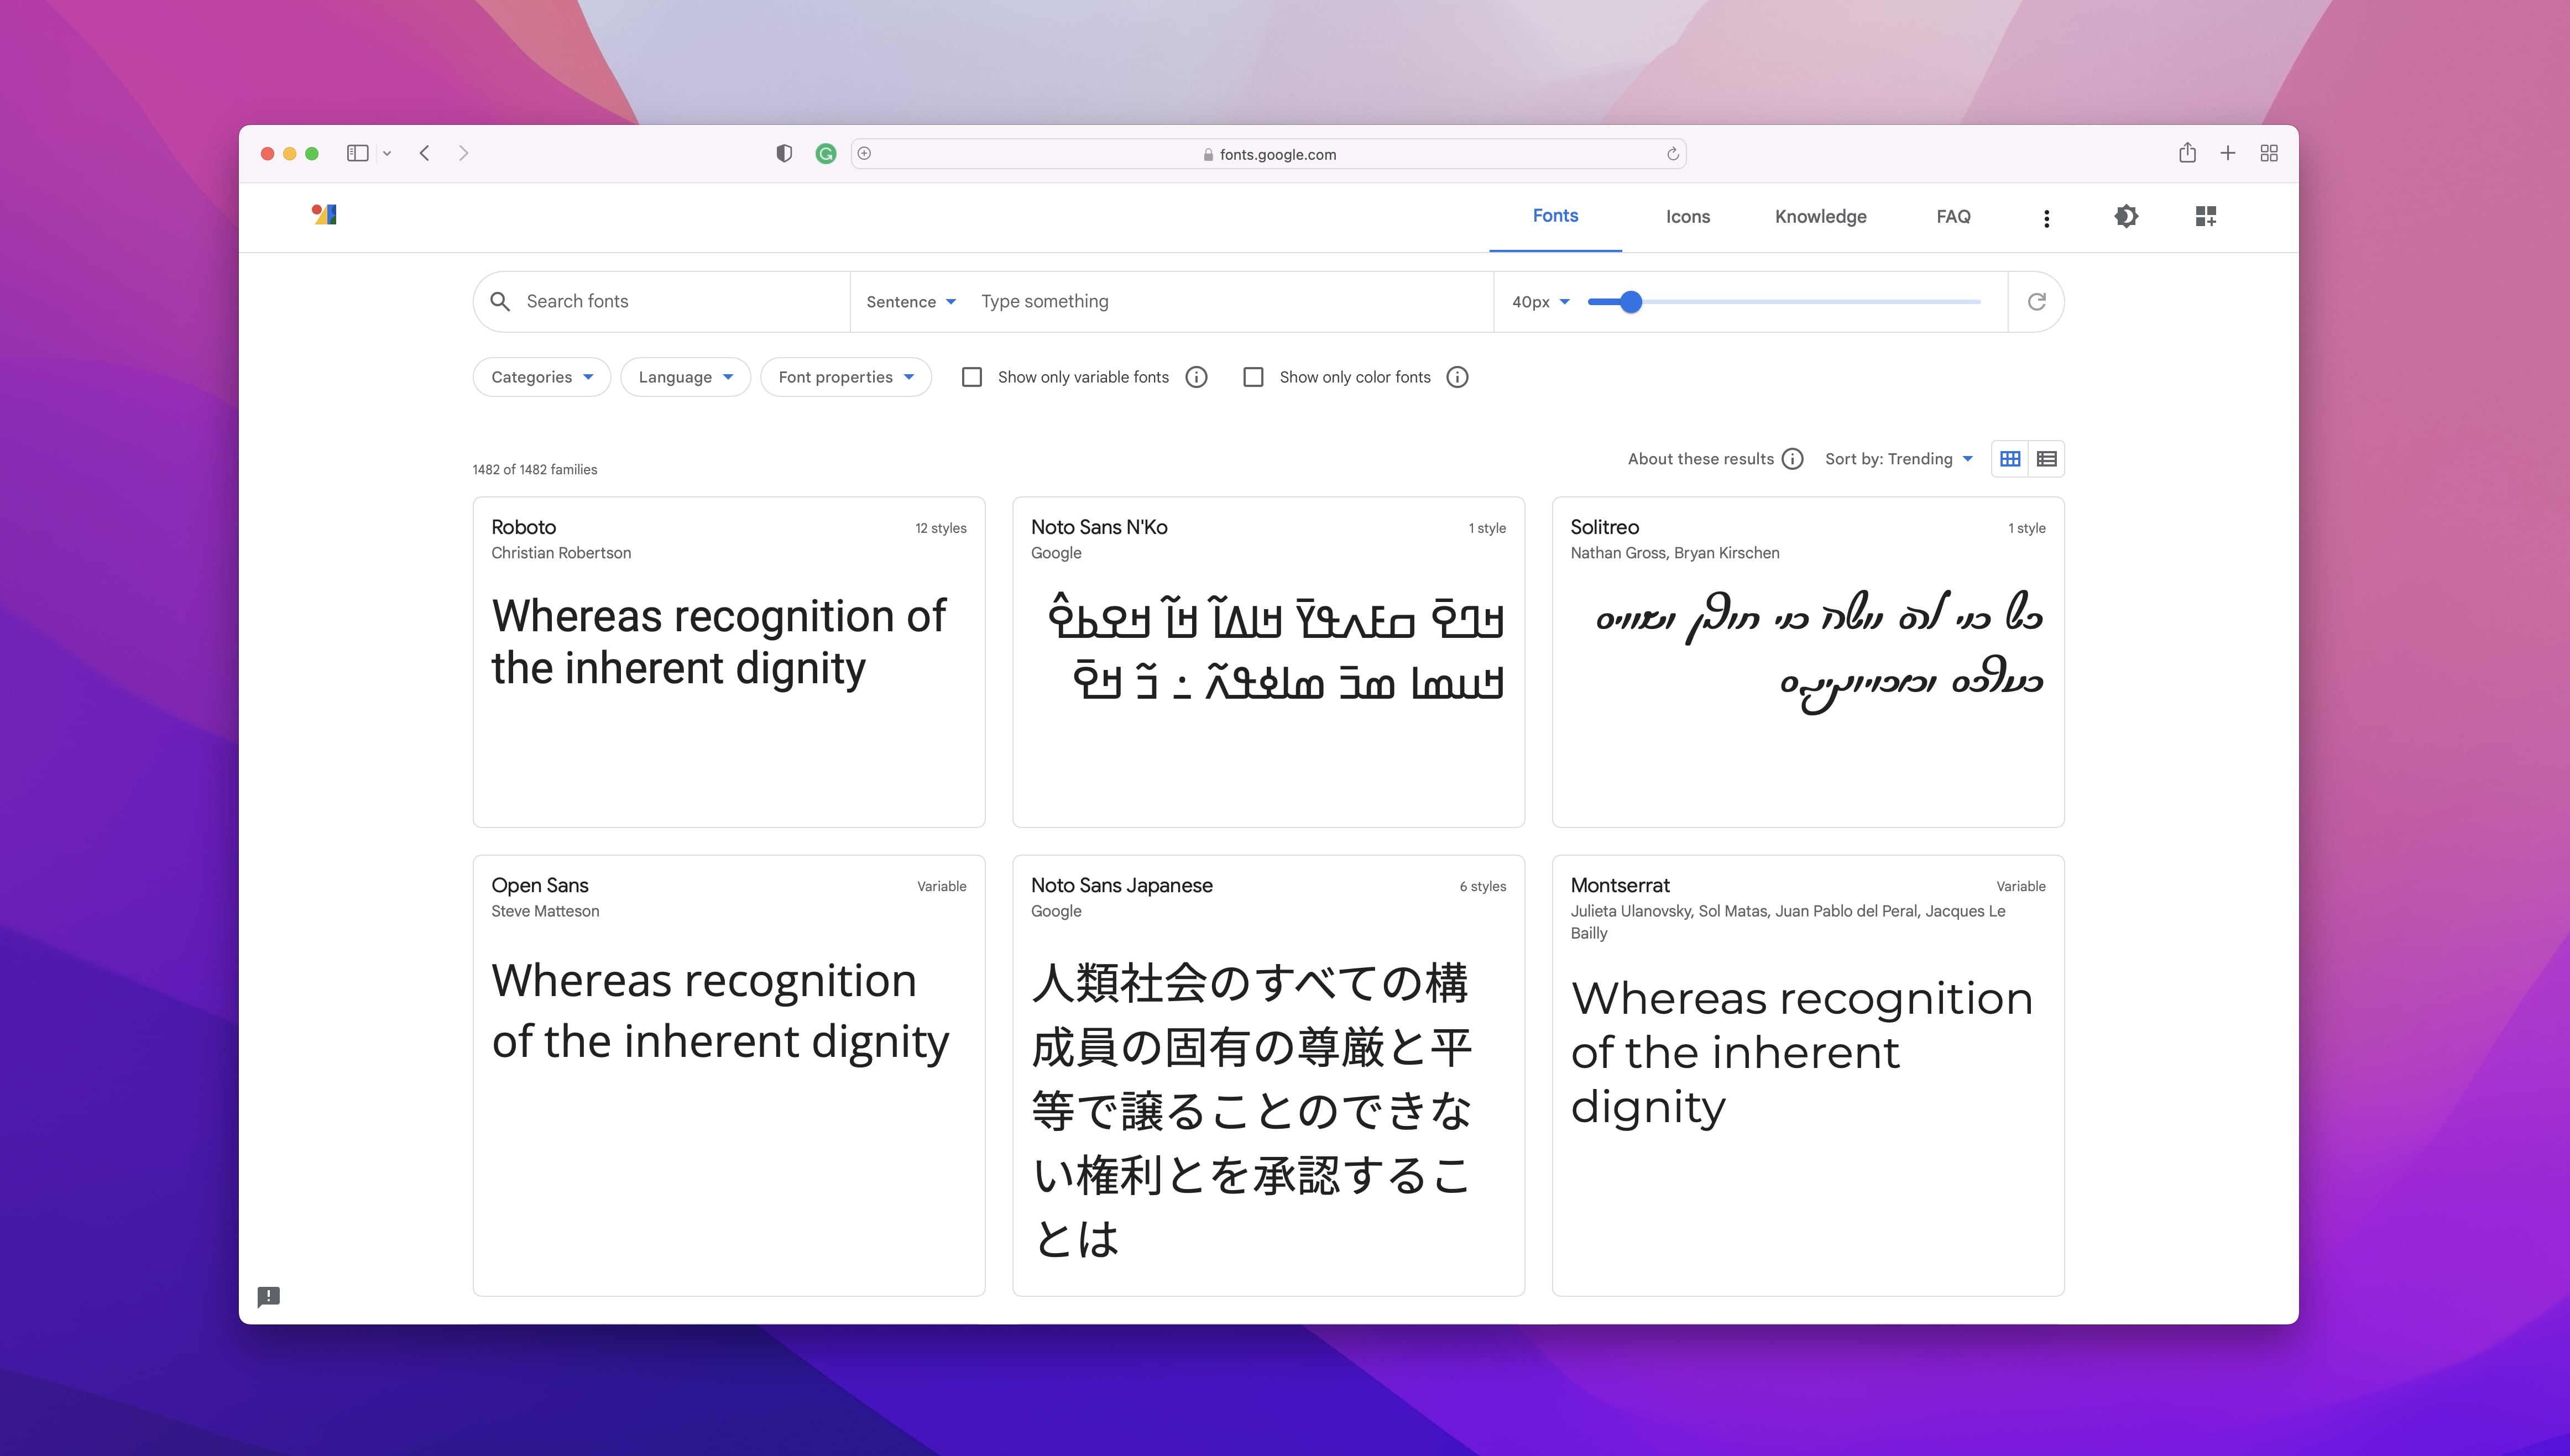The image size is (2570, 1456).
Task: Open the Categories filter dropdown
Action: click(x=540, y=377)
